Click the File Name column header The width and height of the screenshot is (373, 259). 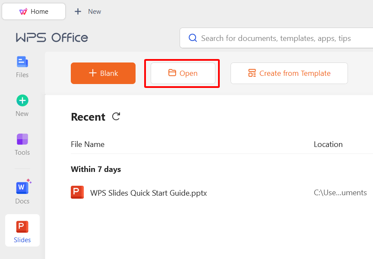click(88, 144)
